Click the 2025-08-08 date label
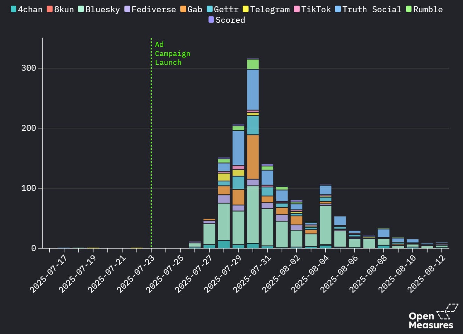463x334 pixels. [368, 274]
